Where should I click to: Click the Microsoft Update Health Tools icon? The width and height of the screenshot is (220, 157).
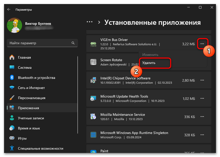[93, 98]
